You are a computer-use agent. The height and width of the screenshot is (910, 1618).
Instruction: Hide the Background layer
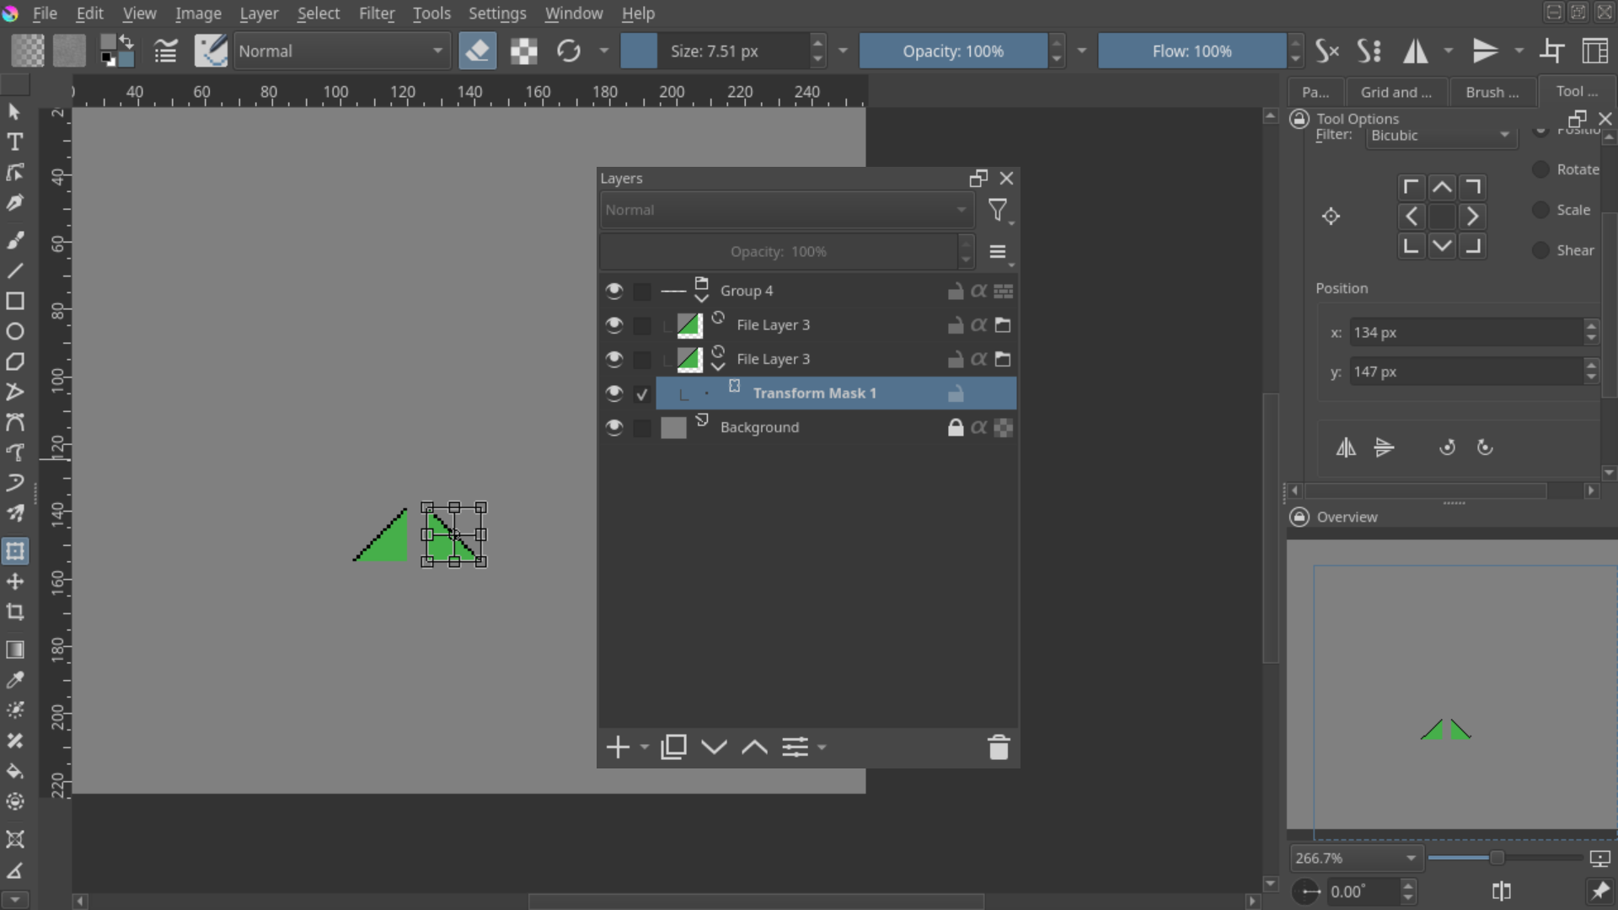coord(613,428)
